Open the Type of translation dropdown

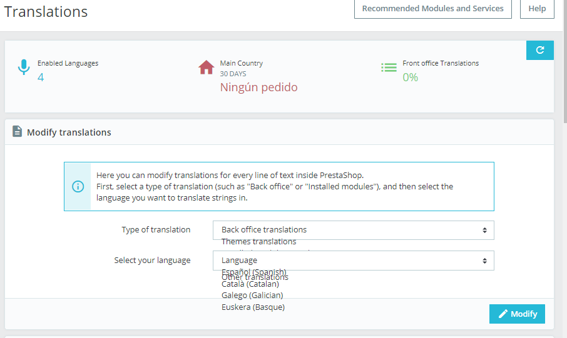[353, 230]
